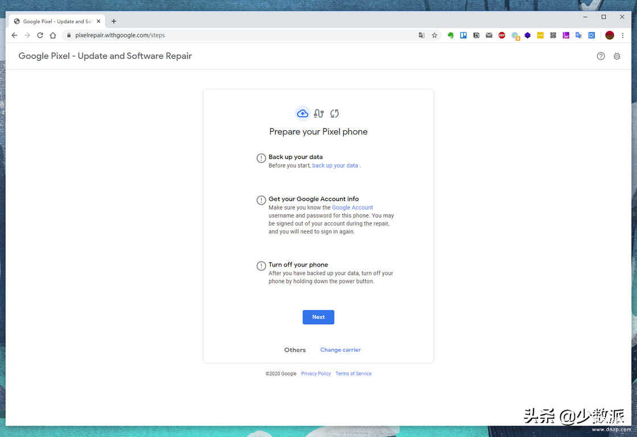Select the cloud upload step icon
This screenshot has width=637, height=437.
pos(302,114)
